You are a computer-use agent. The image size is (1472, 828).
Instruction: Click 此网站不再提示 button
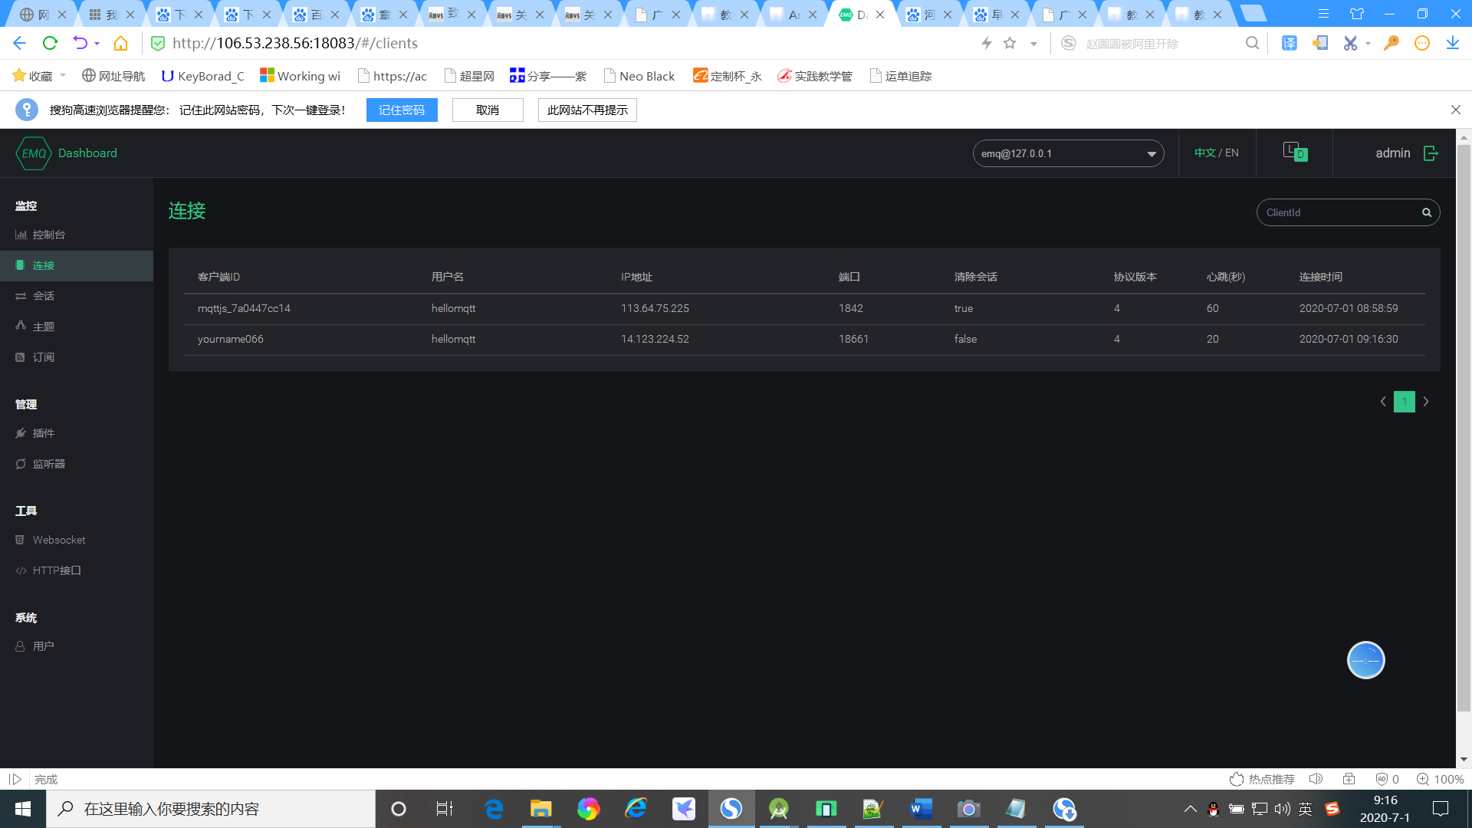587,110
